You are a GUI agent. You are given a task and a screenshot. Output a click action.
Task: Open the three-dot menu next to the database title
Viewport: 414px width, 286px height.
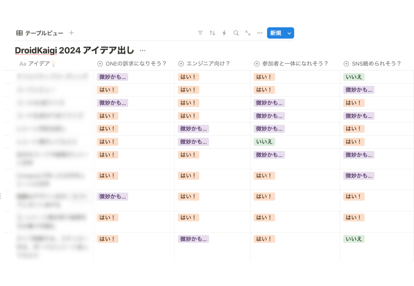(142, 51)
